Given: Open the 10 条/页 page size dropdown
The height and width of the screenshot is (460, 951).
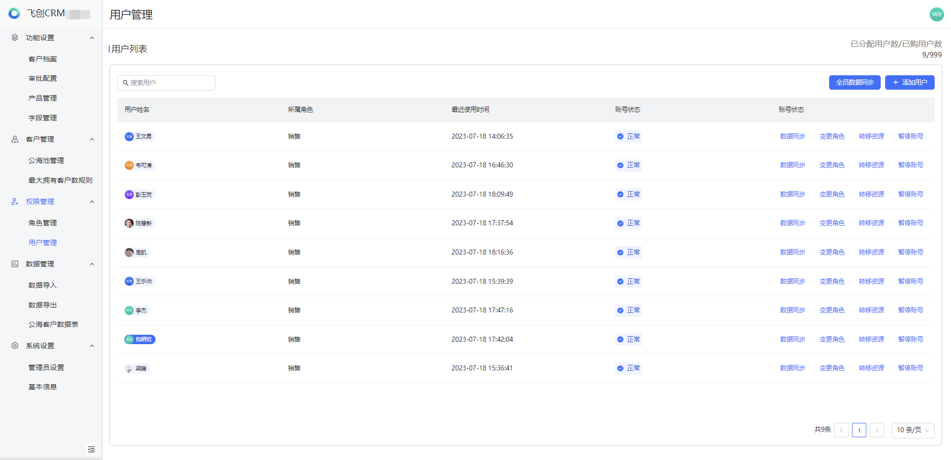Looking at the screenshot, I should [x=912, y=430].
